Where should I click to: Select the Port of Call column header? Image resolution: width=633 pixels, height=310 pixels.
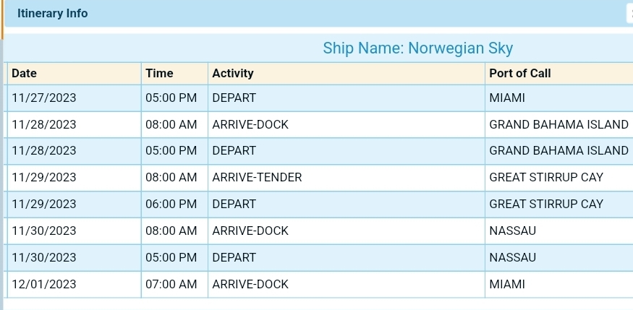[x=519, y=73]
